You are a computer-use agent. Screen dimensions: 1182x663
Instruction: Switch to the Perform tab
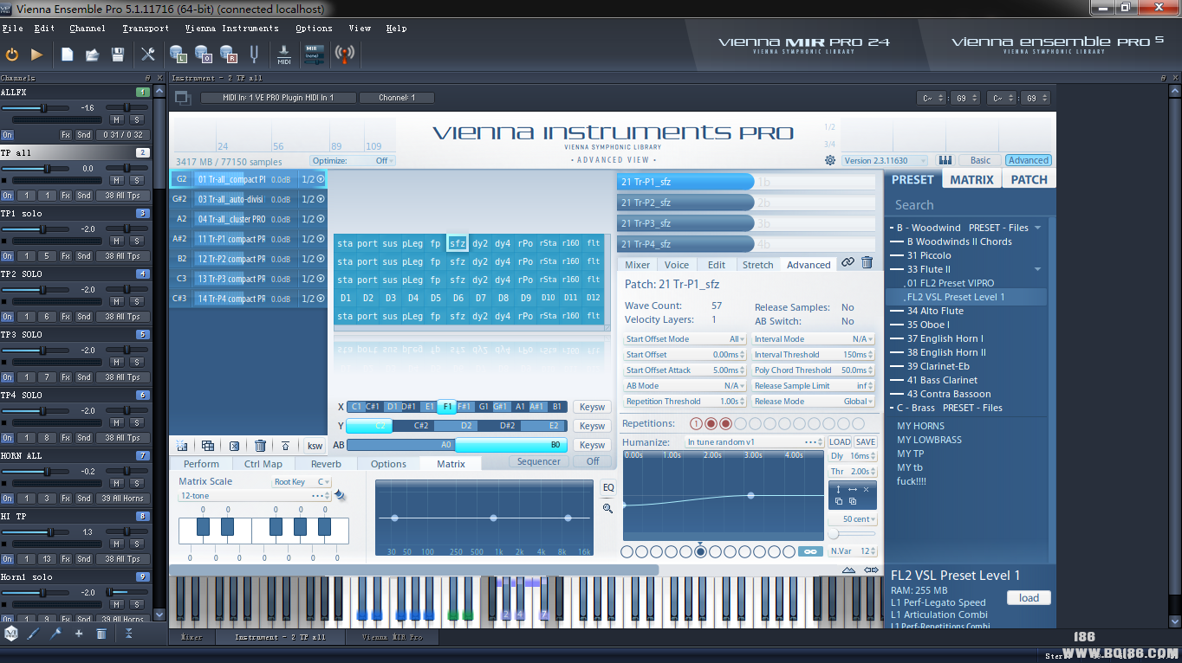point(201,464)
